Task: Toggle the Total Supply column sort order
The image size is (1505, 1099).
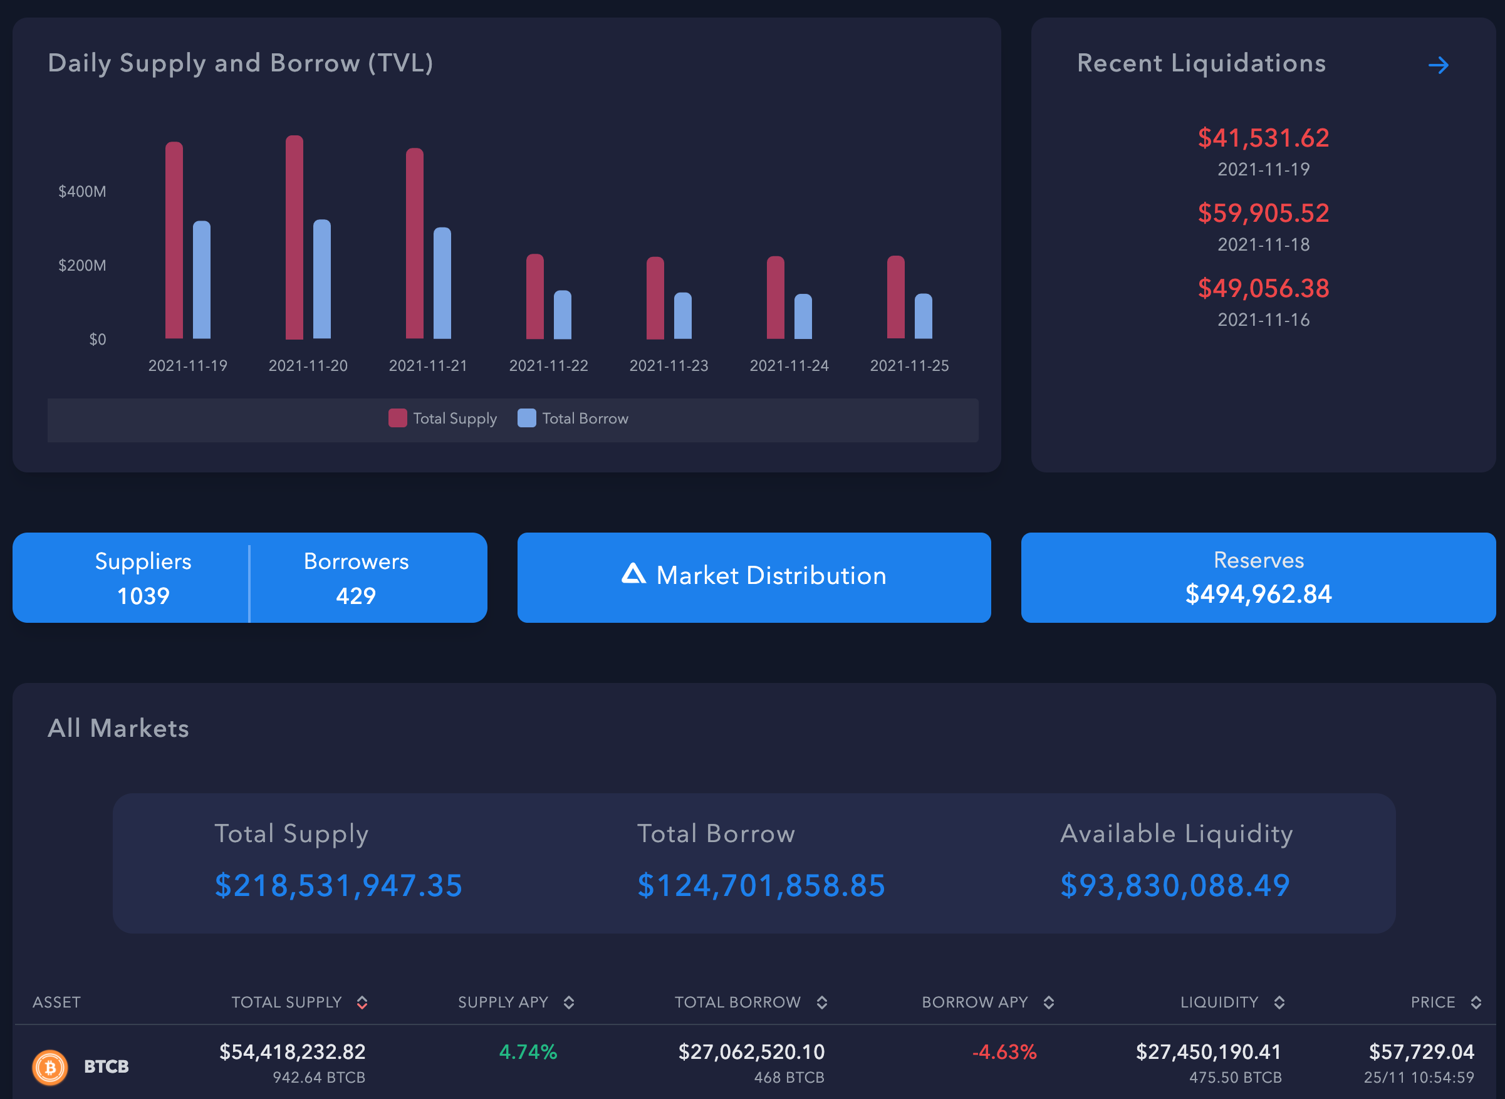Action: (x=363, y=1003)
